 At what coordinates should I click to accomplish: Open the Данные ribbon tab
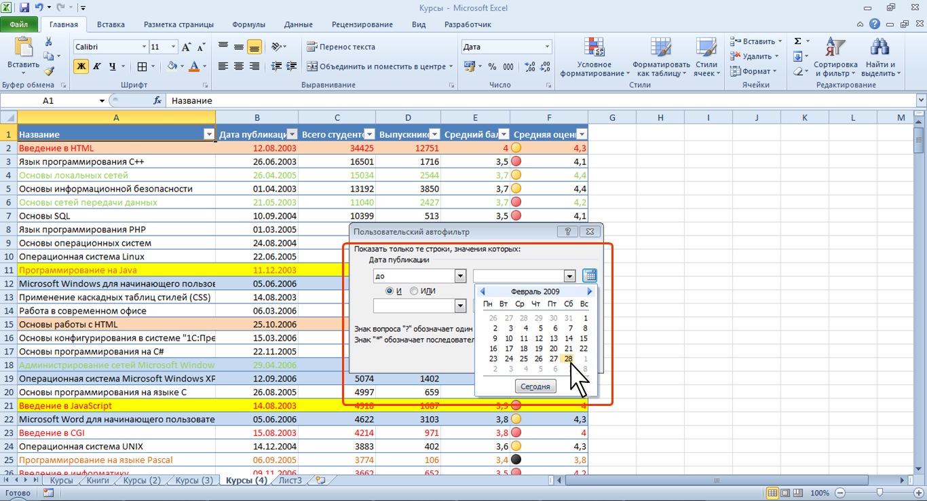click(299, 24)
